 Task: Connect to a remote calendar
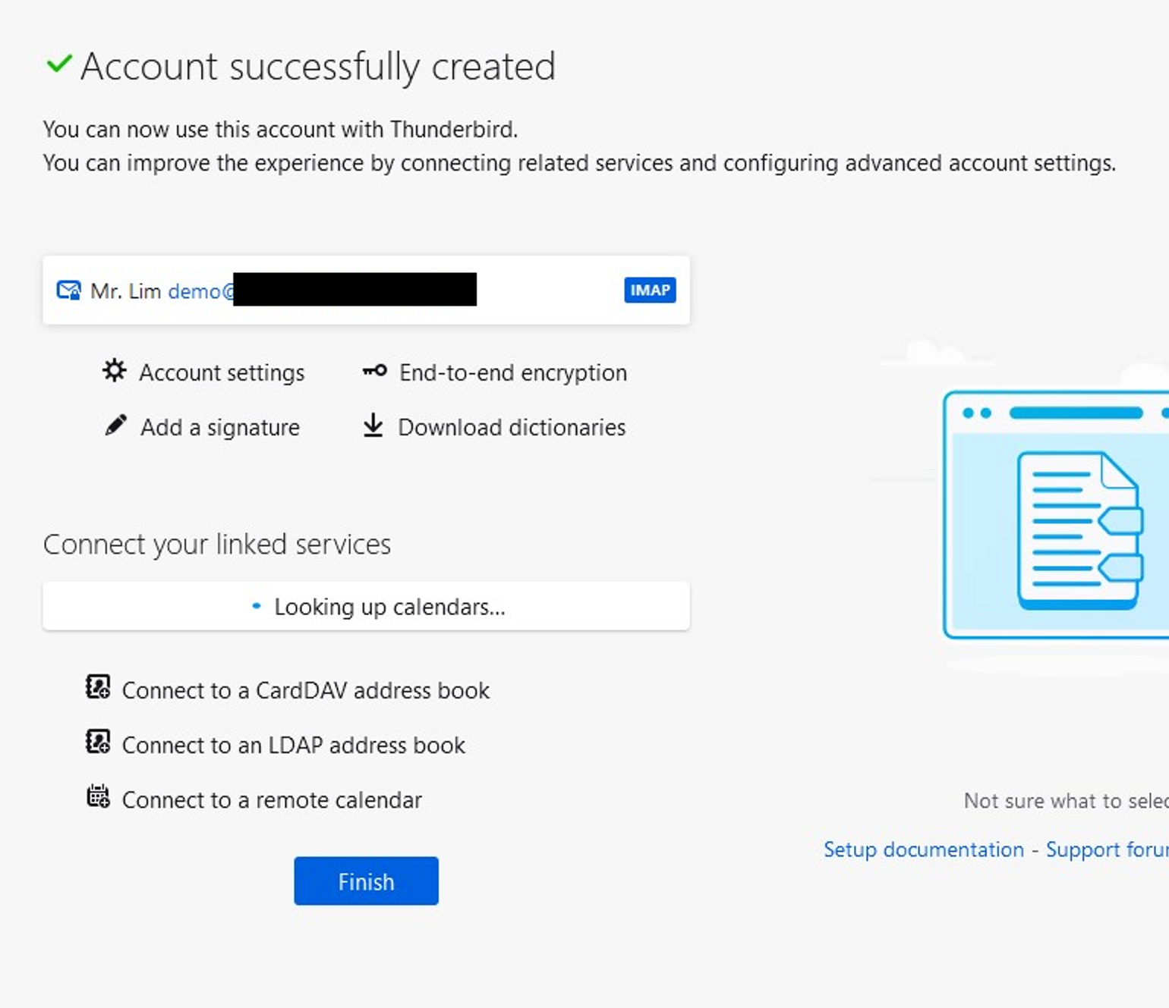(x=271, y=800)
